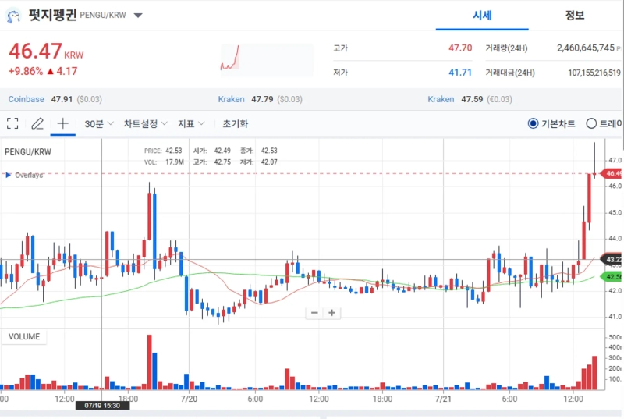Activate the crosshair cursor tool
Screen dimensions: 624x419
point(63,123)
